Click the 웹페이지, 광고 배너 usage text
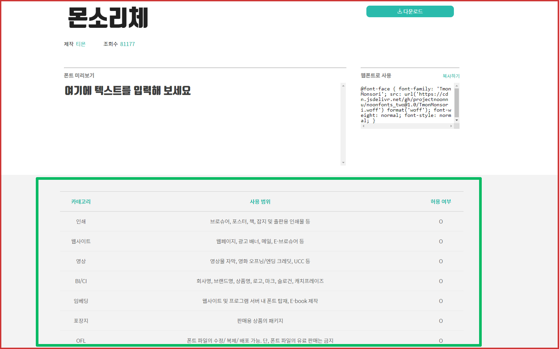This screenshot has height=349, width=559. tap(260, 241)
